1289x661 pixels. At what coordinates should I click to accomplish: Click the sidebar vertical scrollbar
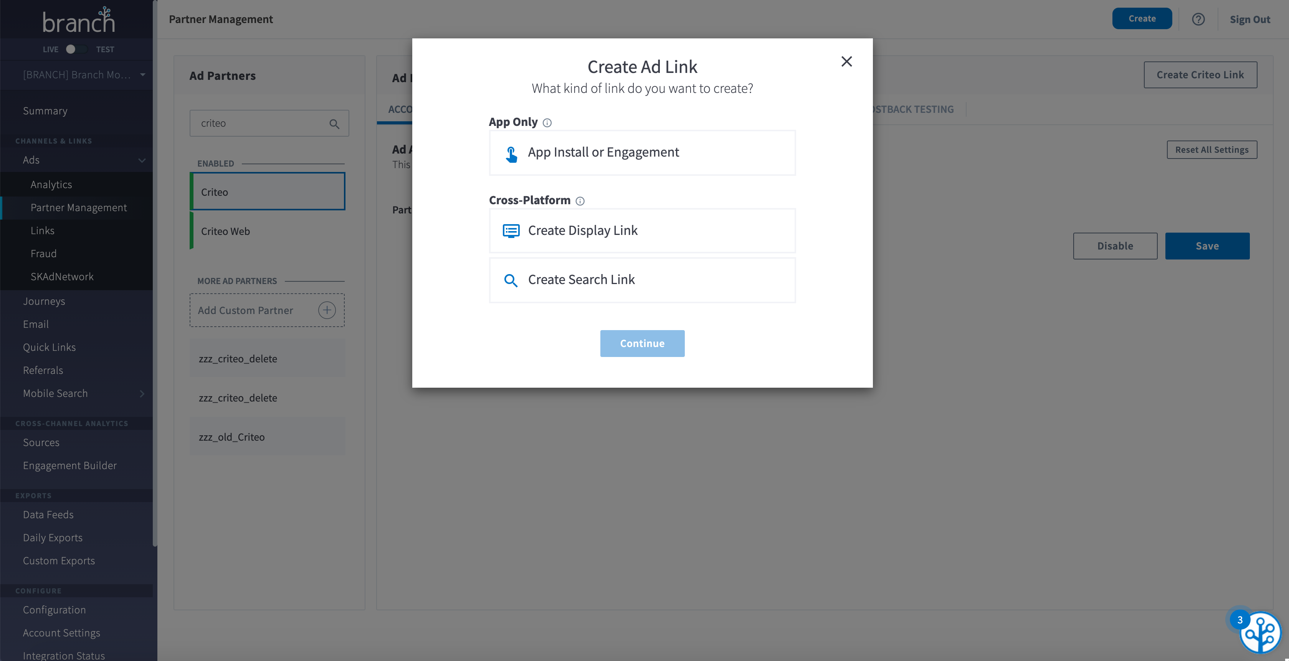pyautogui.click(x=155, y=273)
